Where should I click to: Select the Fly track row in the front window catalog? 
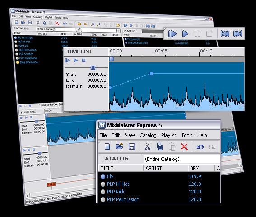(159, 176)
